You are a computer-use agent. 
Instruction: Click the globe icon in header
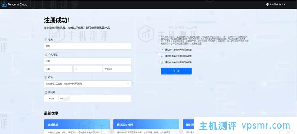268,4
